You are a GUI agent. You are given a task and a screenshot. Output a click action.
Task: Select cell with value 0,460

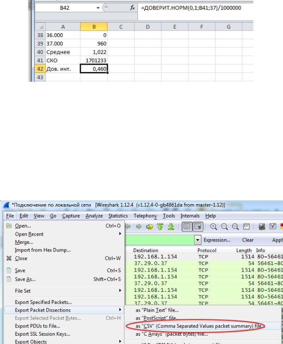coord(94,69)
